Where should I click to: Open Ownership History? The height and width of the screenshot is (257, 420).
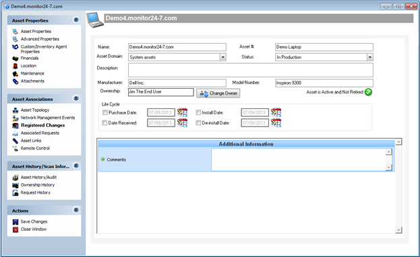coord(38,185)
